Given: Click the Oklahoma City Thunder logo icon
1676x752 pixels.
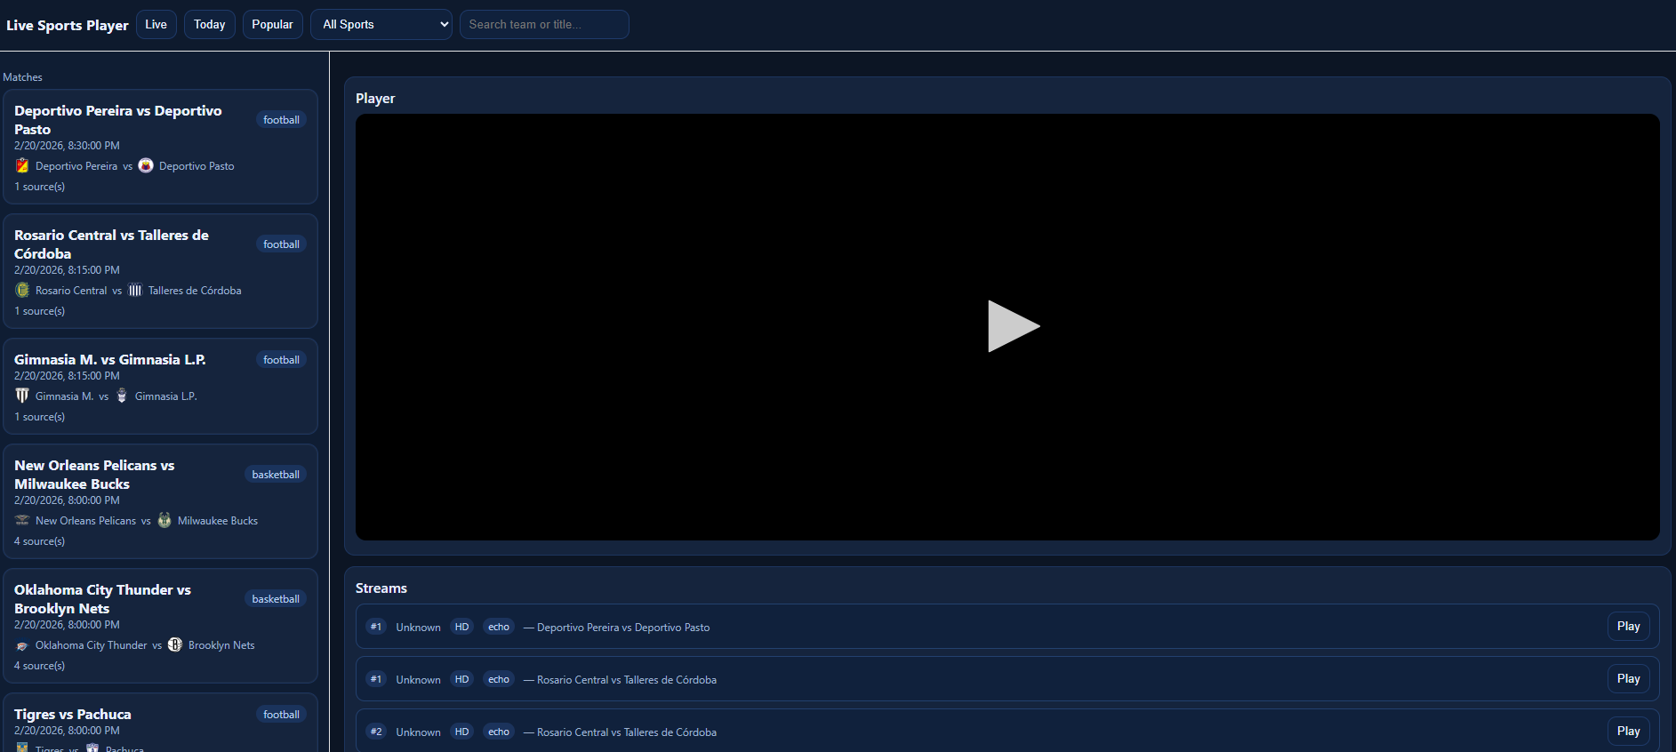Looking at the screenshot, I should tap(22, 644).
